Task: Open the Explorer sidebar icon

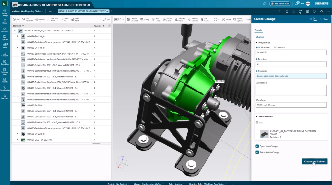Action: point(5,38)
